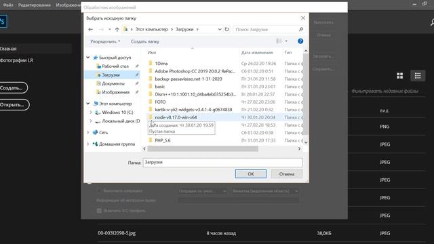The height and width of the screenshot is (244, 434).
Task: Open folder 1Dima icon row
Action: coord(151,63)
